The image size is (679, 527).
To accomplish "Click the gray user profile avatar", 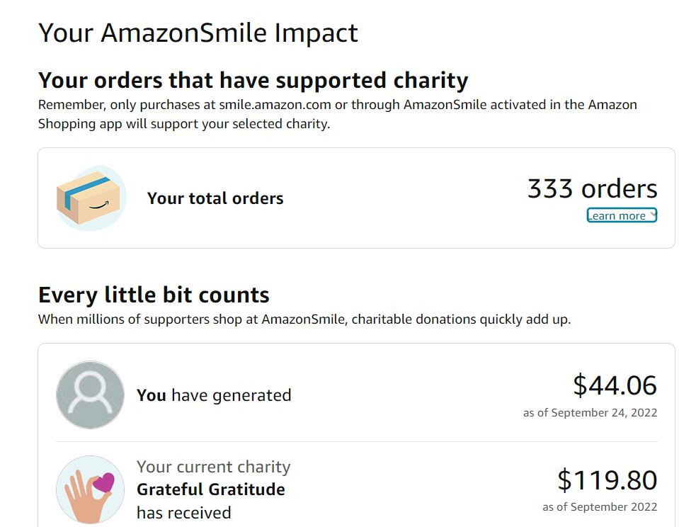I will [x=90, y=395].
